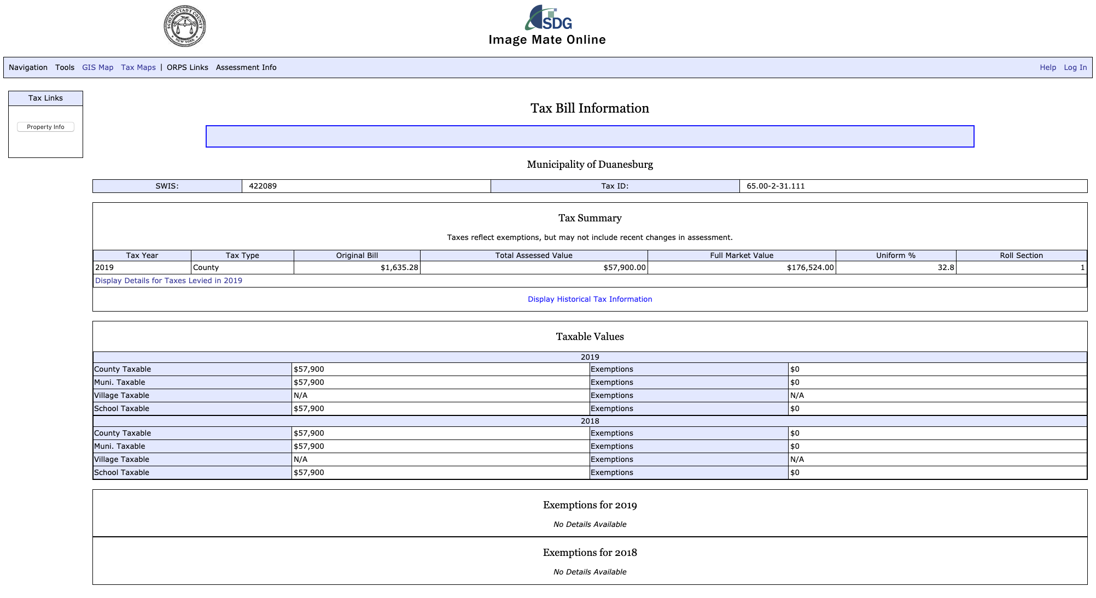The image size is (1096, 598).
Task: Click the Tax Links panel header
Action: pyautogui.click(x=45, y=98)
